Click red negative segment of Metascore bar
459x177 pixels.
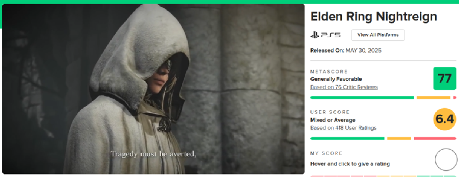[455, 97]
